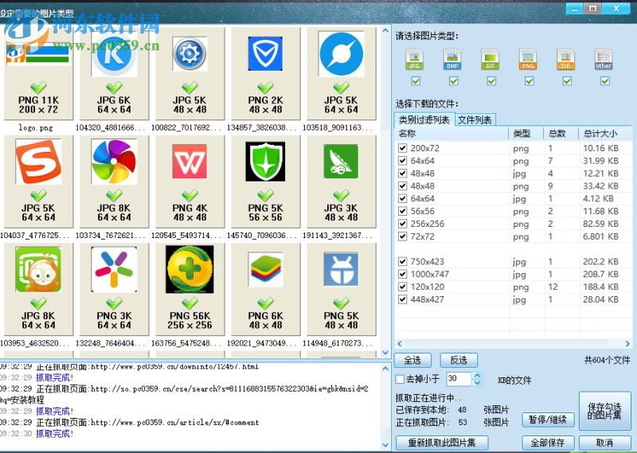Select the green pea pod thumbnail JPG 3K

coord(342,182)
